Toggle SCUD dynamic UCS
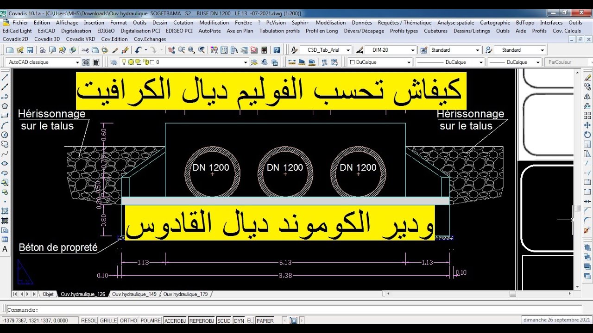 [224, 321]
